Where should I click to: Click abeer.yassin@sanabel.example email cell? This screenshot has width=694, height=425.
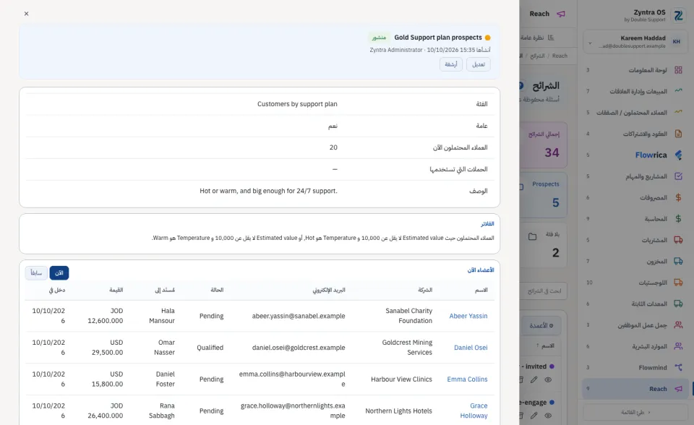pos(299,316)
